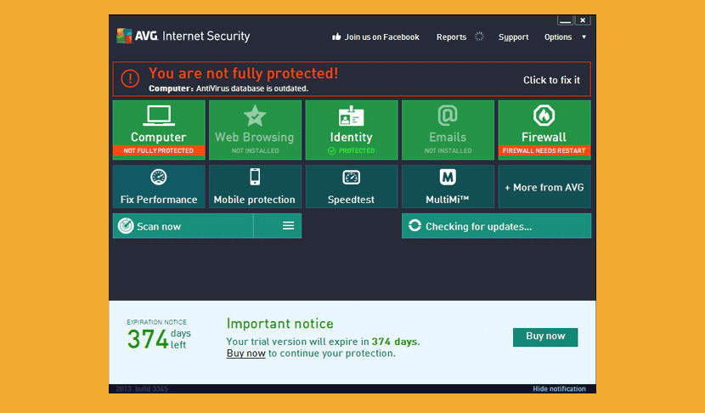Click the Click to fix it button
This screenshot has width=705, height=413.
click(551, 80)
